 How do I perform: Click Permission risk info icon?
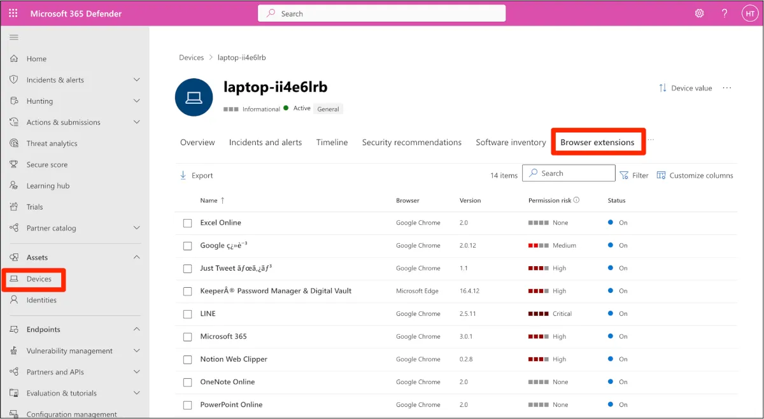click(x=576, y=200)
